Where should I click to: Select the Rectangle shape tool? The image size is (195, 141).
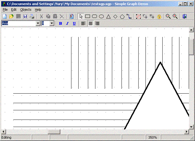[88, 17]
